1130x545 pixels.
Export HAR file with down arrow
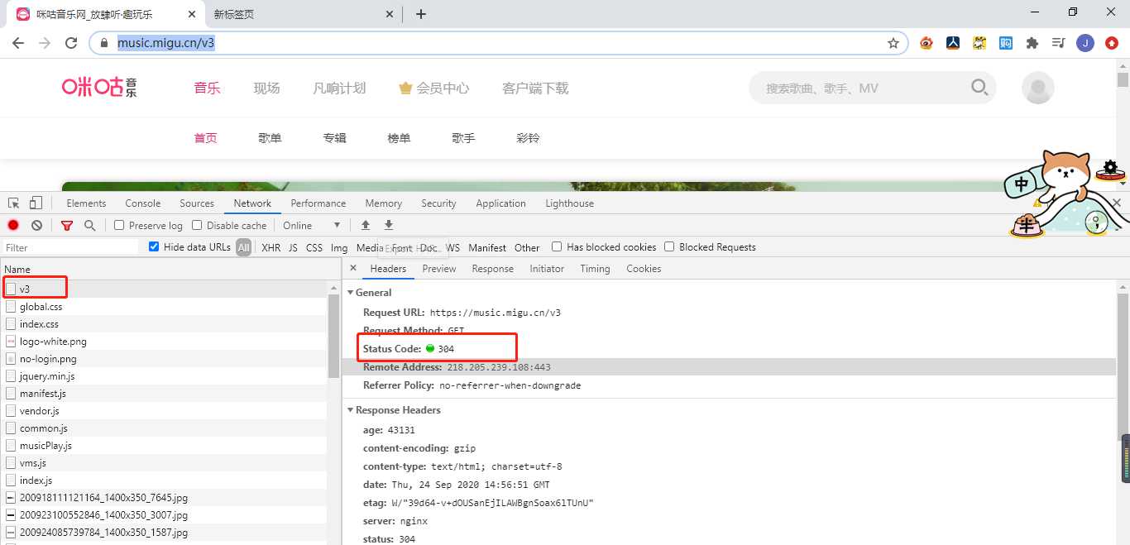click(x=389, y=225)
